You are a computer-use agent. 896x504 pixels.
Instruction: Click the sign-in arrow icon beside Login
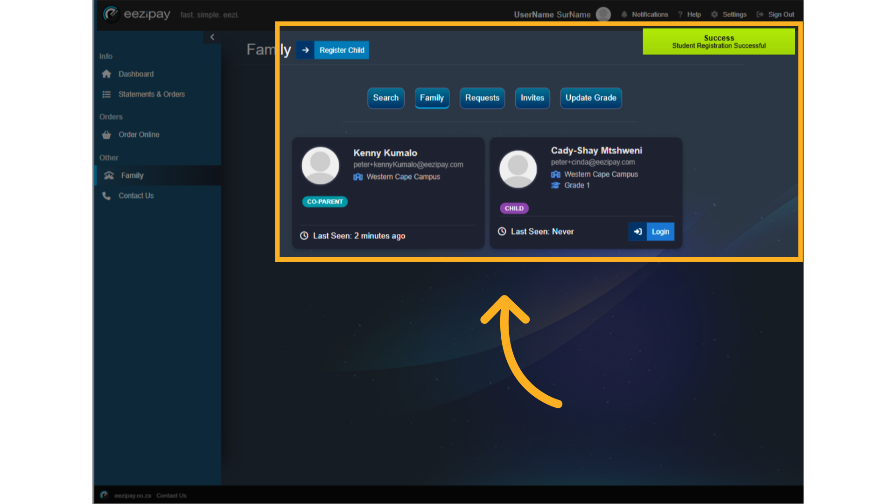[x=637, y=231]
